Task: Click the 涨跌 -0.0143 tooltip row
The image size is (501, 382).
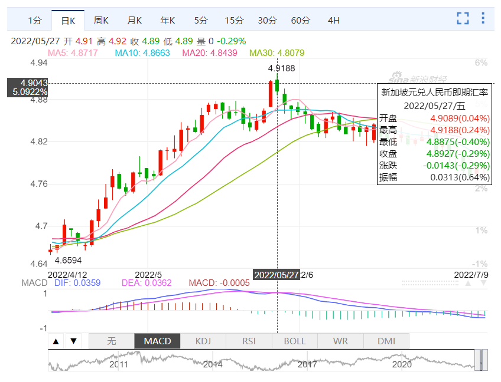Action: click(x=435, y=166)
